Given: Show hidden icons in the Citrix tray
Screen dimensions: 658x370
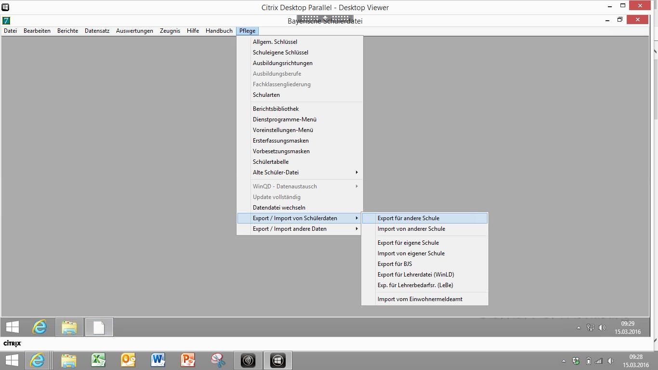Looking at the screenshot, I should [x=579, y=328].
